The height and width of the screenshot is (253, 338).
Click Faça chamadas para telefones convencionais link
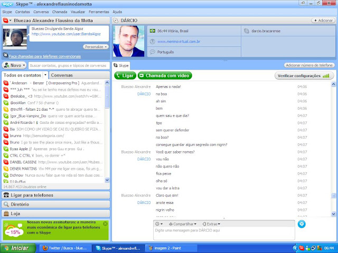45,56
